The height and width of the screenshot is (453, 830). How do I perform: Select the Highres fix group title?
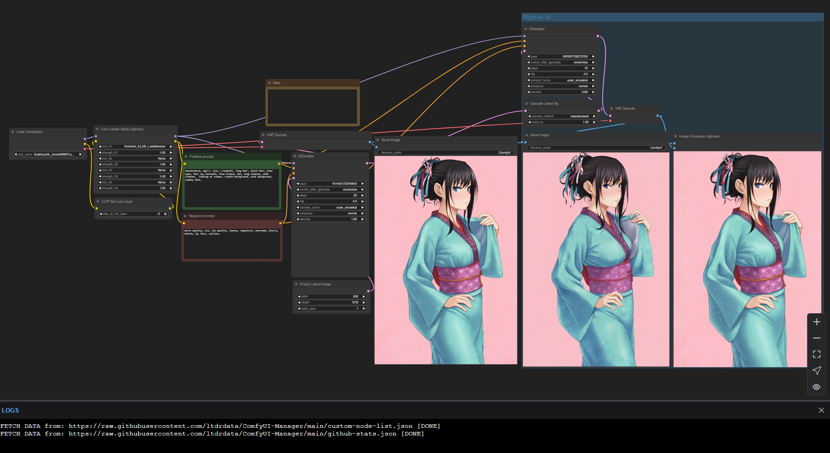point(537,17)
